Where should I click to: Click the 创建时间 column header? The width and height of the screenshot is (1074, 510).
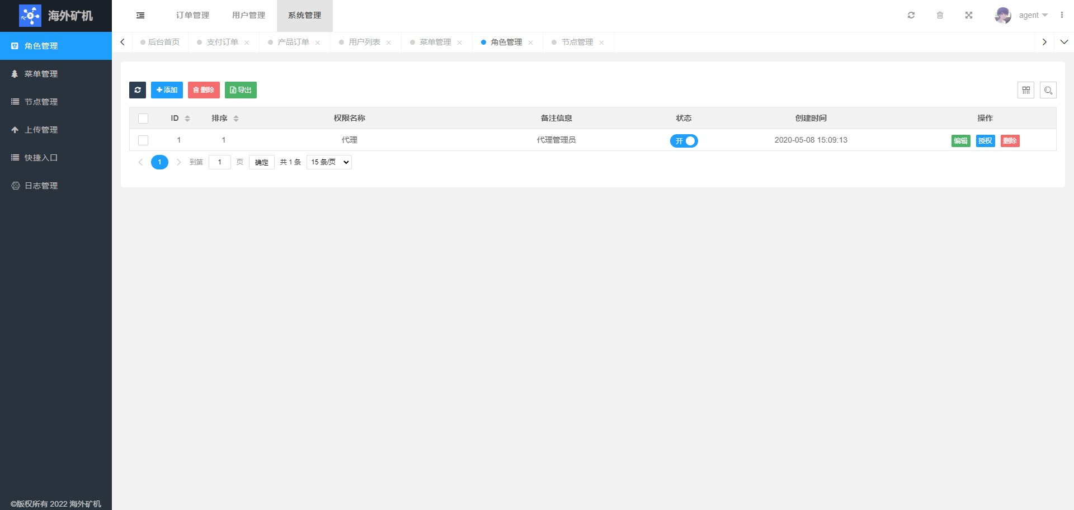click(x=811, y=119)
